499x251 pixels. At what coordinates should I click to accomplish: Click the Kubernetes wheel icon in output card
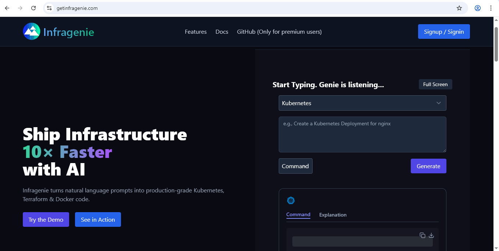coord(291,200)
